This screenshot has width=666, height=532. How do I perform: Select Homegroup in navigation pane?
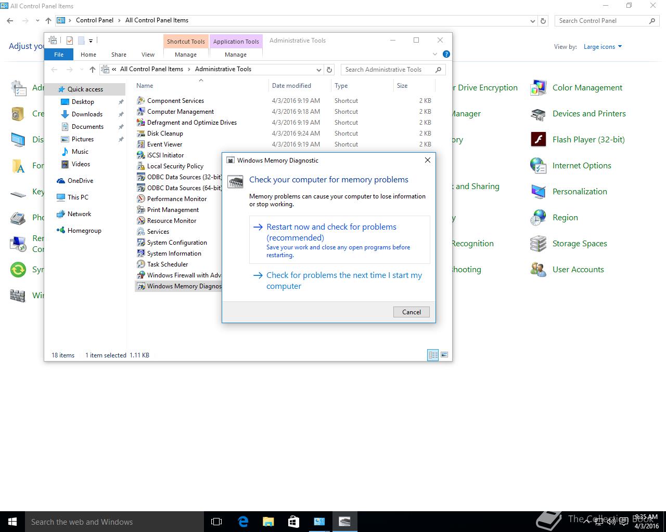(84, 231)
